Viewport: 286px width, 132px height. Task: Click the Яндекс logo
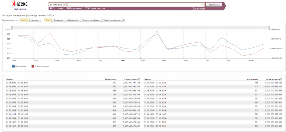click(20, 4)
